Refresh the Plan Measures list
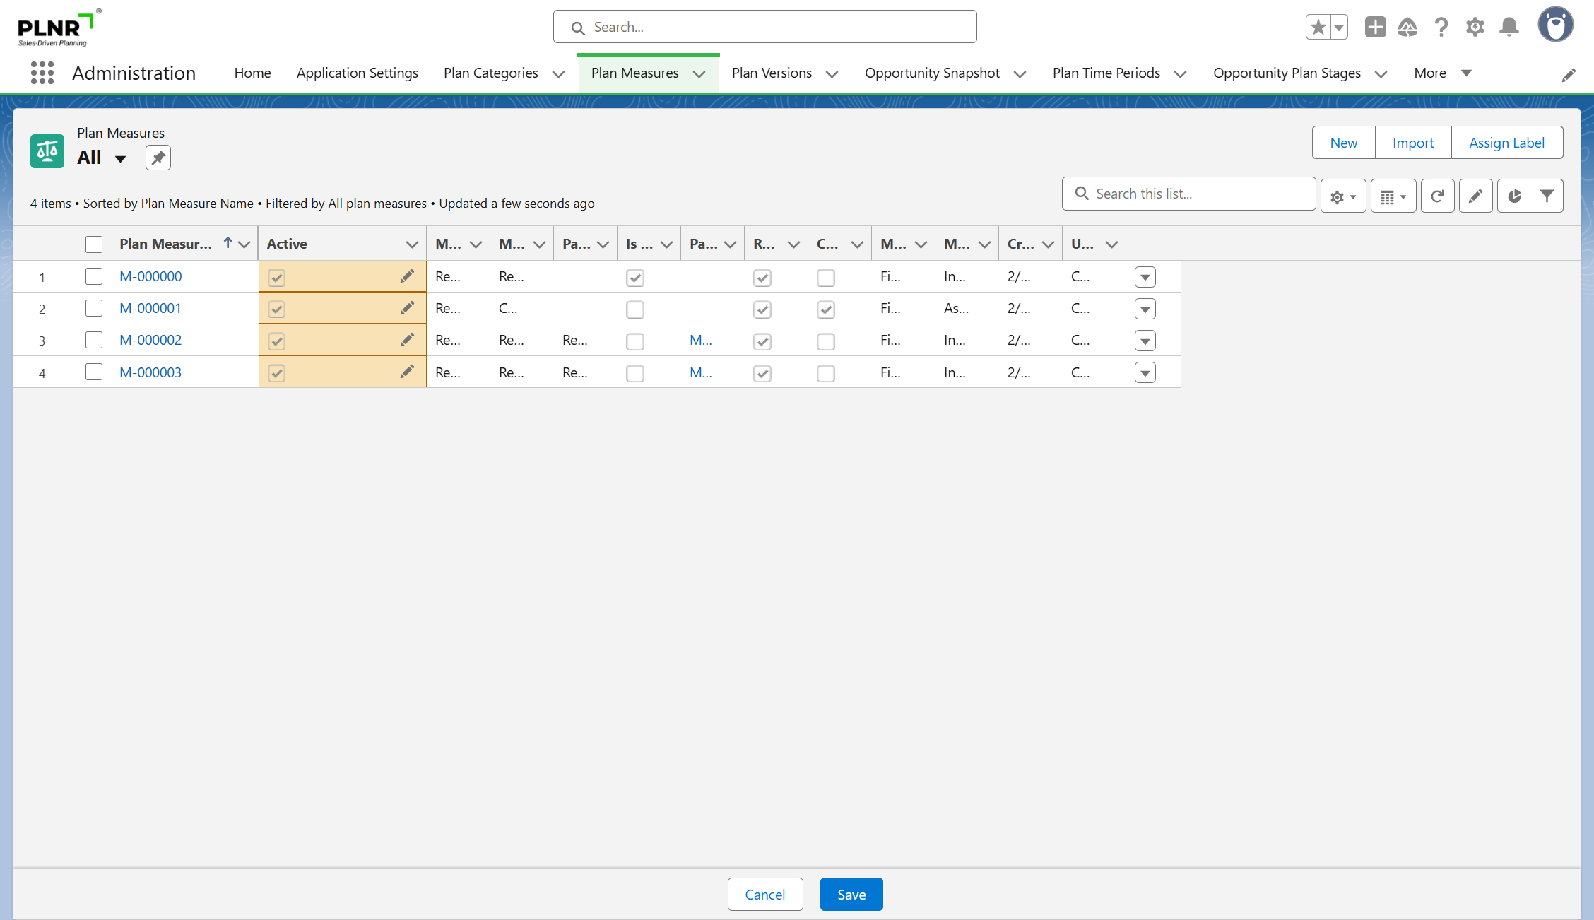 (x=1437, y=196)
